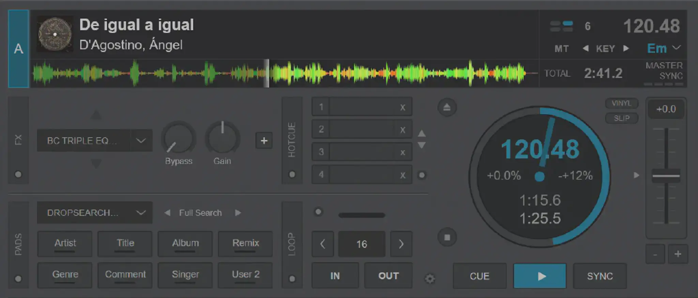Toggle master tempo MT

561,49
